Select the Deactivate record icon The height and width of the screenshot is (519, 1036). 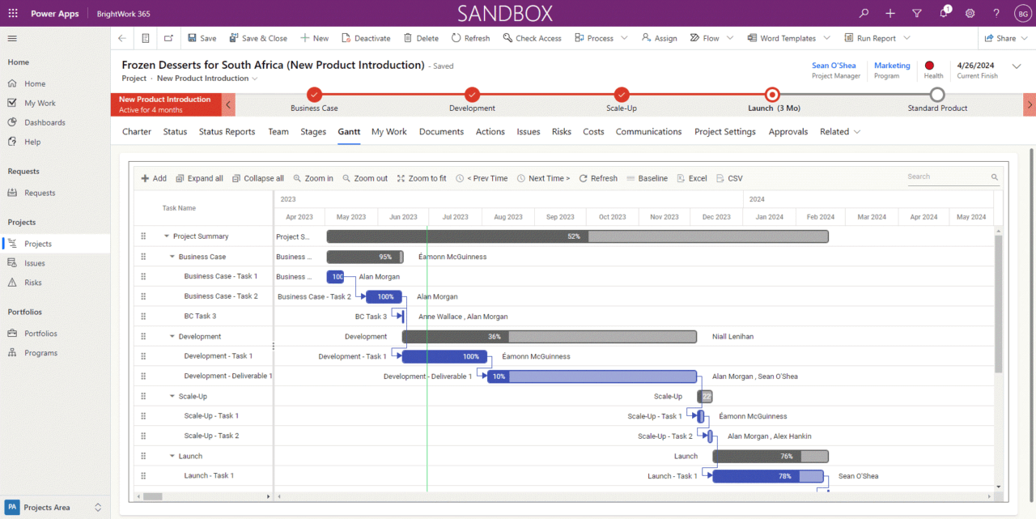[366, 37]
